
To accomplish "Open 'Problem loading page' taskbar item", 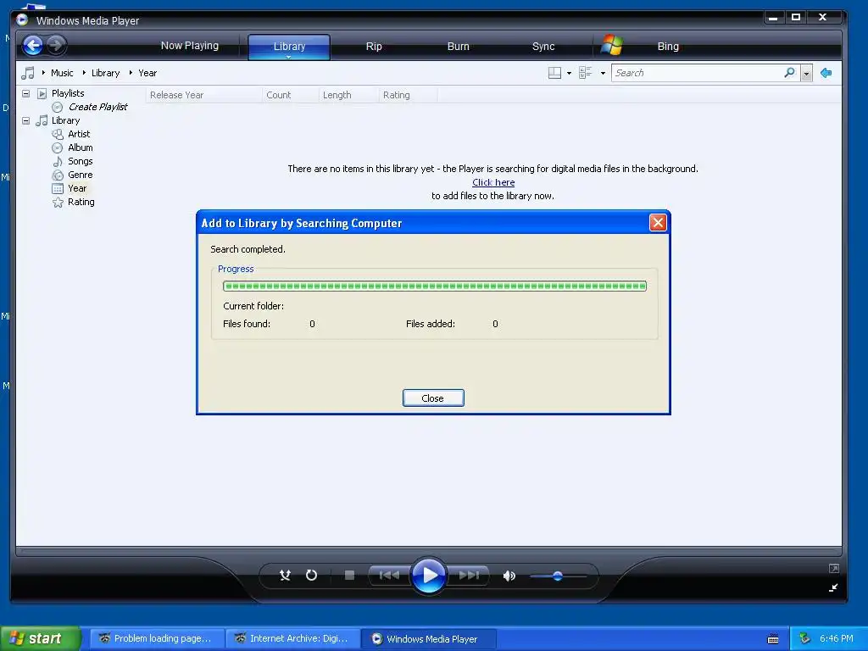I will 157,639.
